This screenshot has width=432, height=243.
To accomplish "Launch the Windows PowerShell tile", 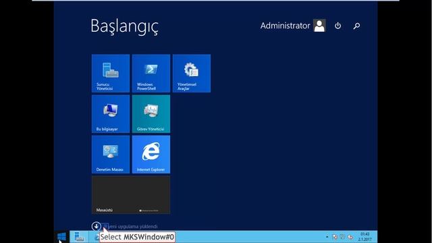I will click(151, 74).
